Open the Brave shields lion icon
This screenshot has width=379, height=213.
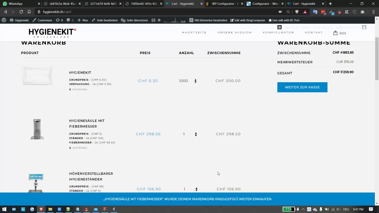[297, 12]
